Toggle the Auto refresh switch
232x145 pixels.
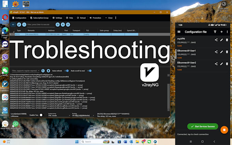point(67,71)
